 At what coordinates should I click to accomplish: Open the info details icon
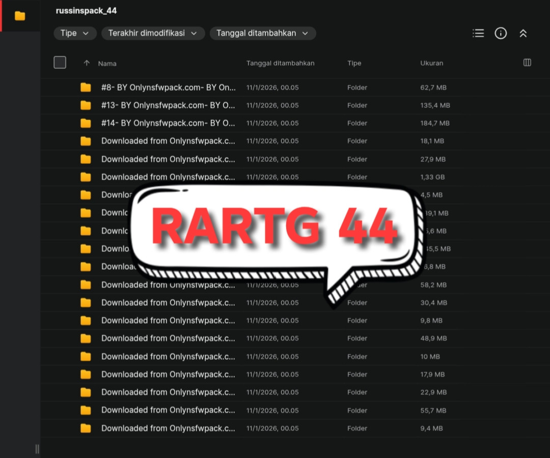click(501, 33)
